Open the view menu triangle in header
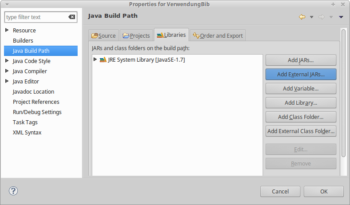 point(341,17)
